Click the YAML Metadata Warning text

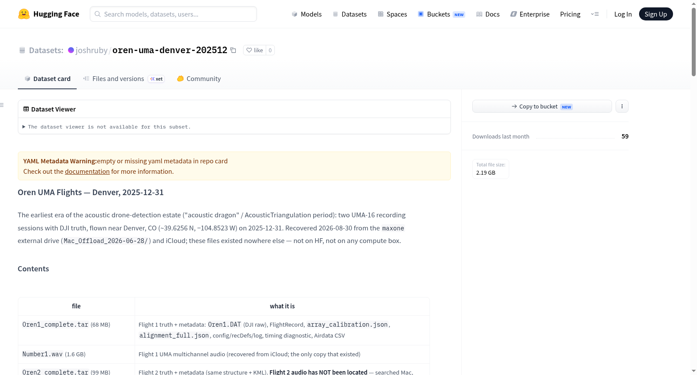point(60,161)
